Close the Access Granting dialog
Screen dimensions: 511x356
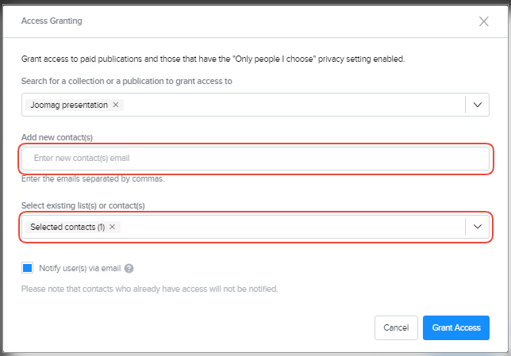[x=483, y=21]
